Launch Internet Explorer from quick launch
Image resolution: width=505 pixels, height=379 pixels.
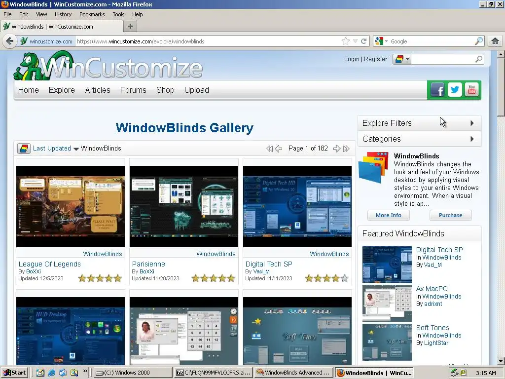coord(51,373)
